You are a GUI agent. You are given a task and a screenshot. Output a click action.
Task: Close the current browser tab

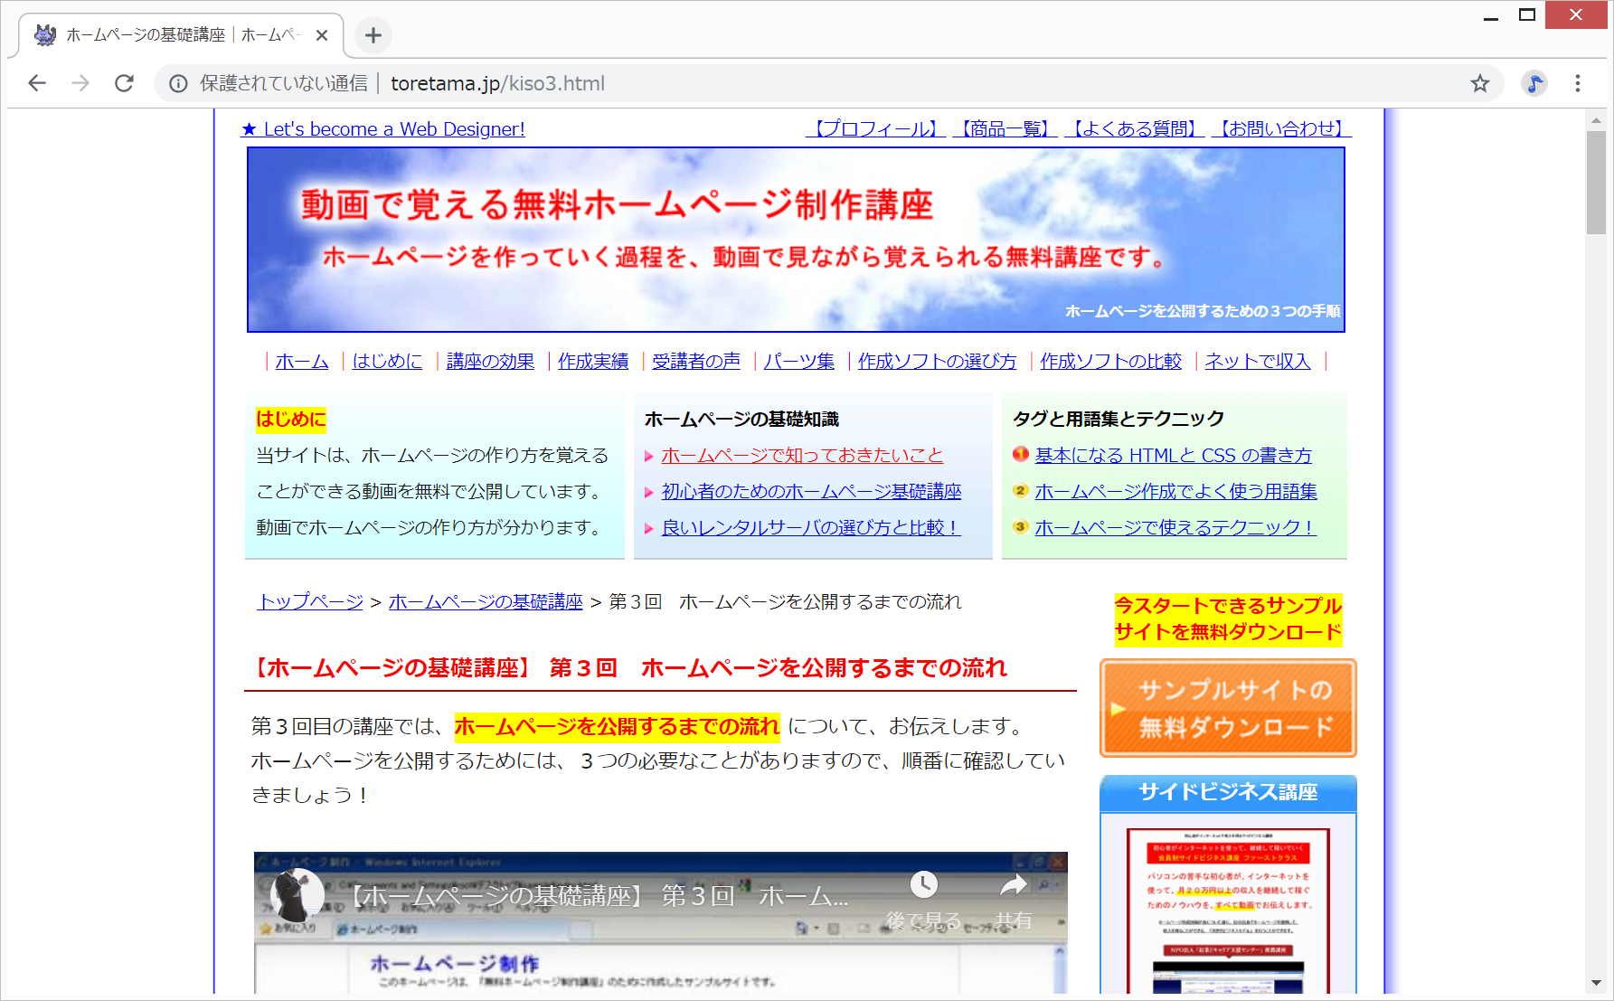point(322,35)
